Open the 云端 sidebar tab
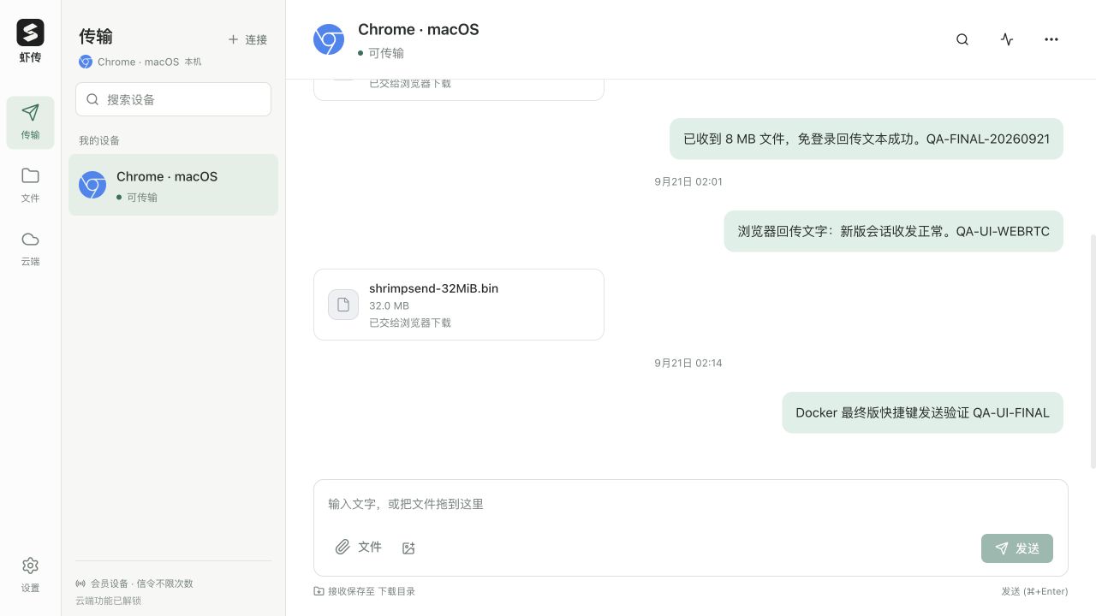Viewport: 1096px width, 616px height. tap(30, 248)
